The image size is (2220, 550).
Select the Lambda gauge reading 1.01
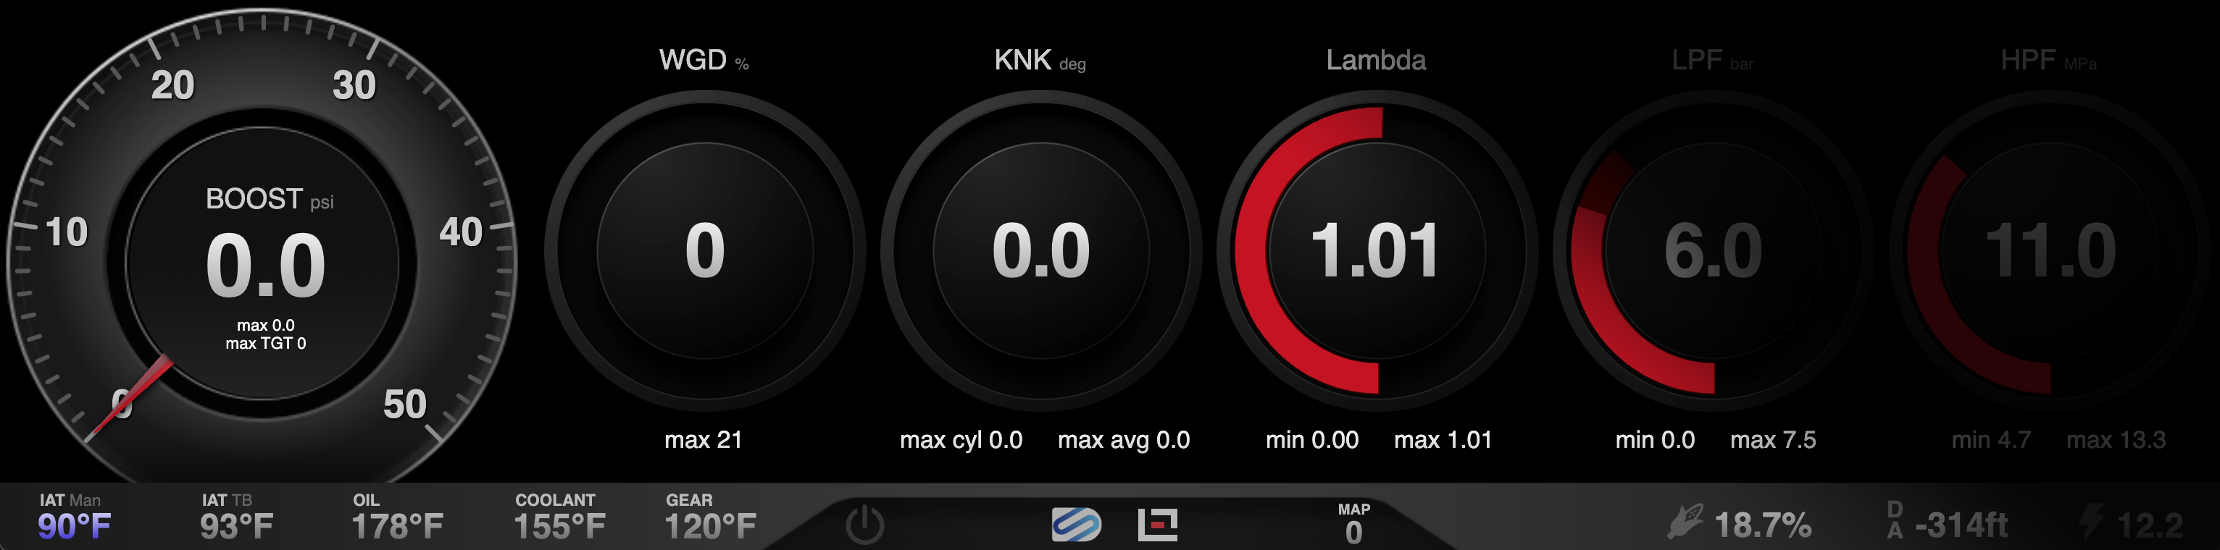point(1375,250)
